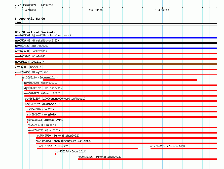The width and height of the screenshot is (224, 169).
Task: Open variant nsv3370027 (Audano2019) label
Action: 168,146
